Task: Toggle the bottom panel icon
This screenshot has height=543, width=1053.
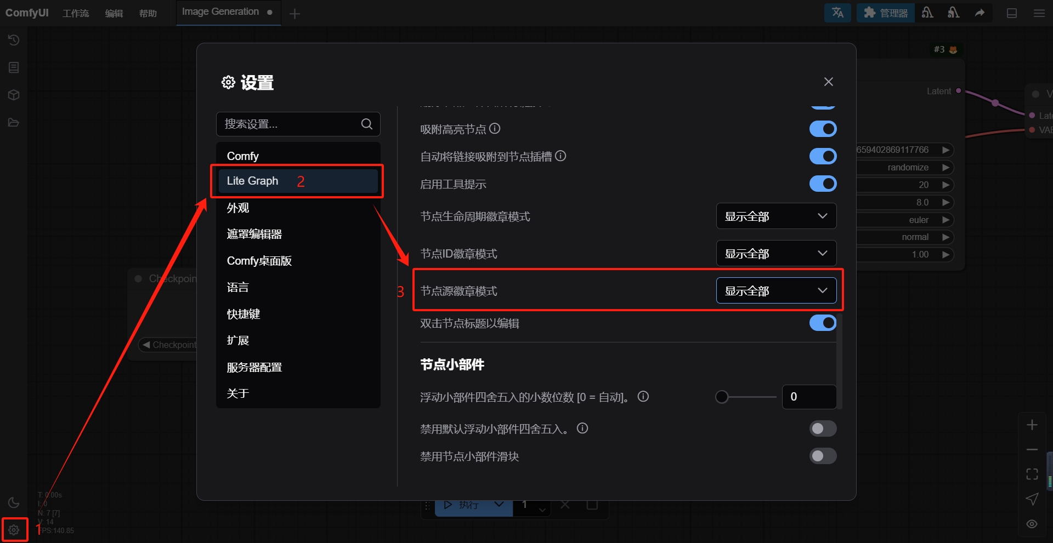Action: (x=1012, y=13)
